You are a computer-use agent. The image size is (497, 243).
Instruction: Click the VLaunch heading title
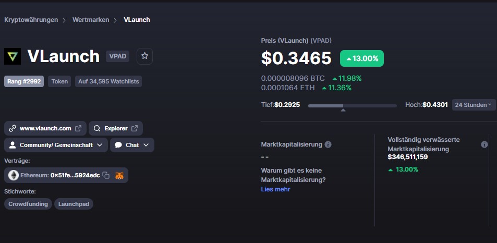coord(64,56)
